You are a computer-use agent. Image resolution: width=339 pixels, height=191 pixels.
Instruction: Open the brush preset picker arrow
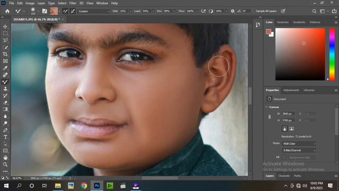pos(38,11)
